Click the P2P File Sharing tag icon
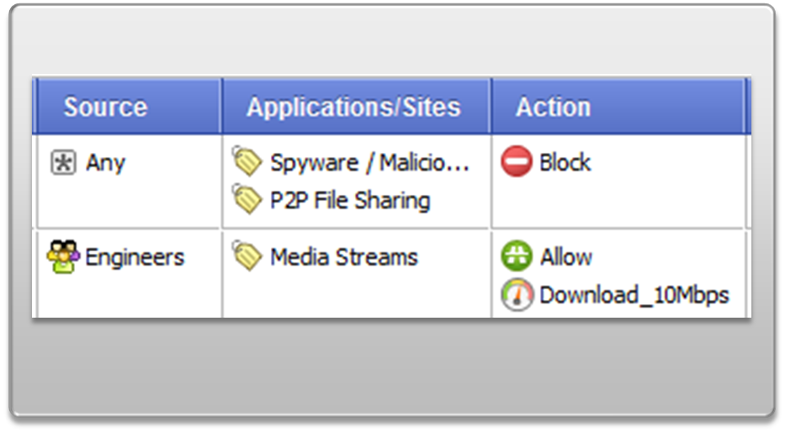 tap(247, 199)
